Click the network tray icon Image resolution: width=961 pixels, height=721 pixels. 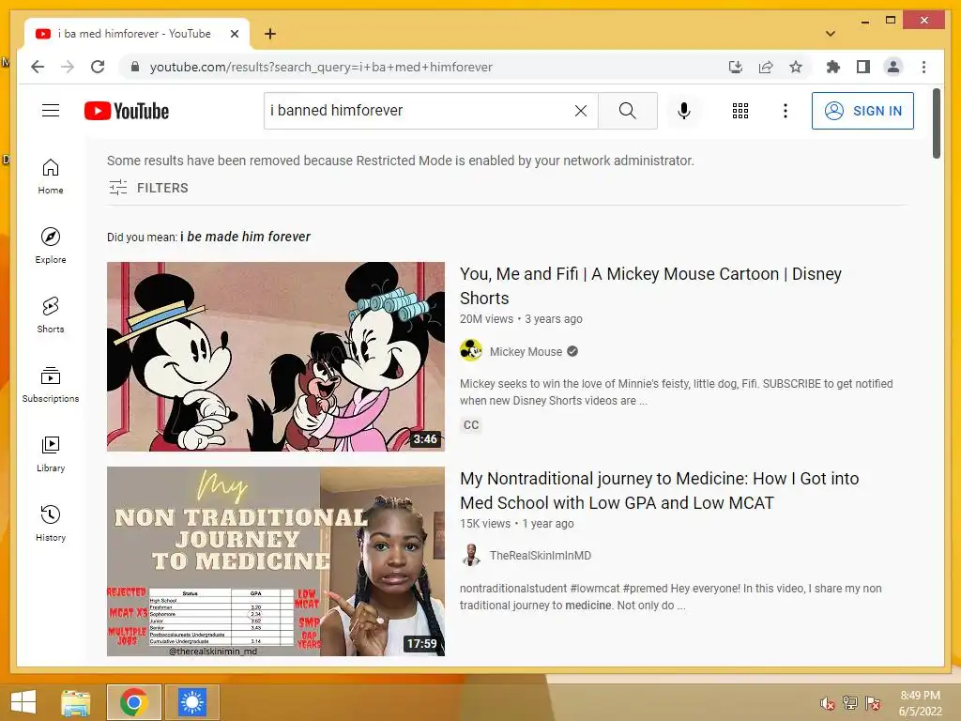pos(850,703)
